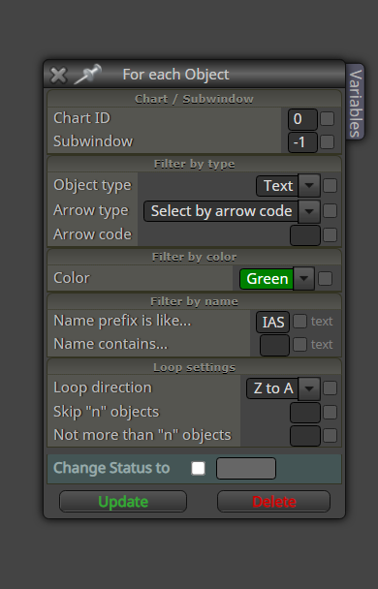Enable the Change Status to checkbox
This screenshot has width=378, height=589.
pyautogui.click(x=198, y=469)
